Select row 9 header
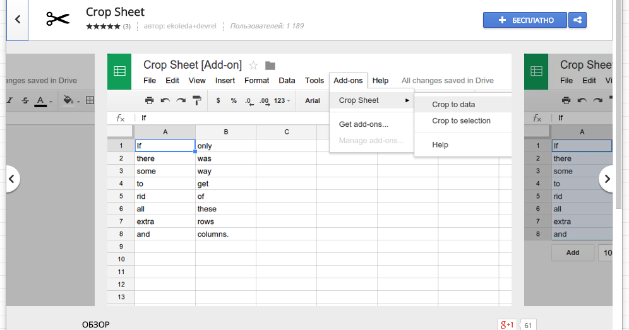The image size is (629, 330). click(121, 247)
